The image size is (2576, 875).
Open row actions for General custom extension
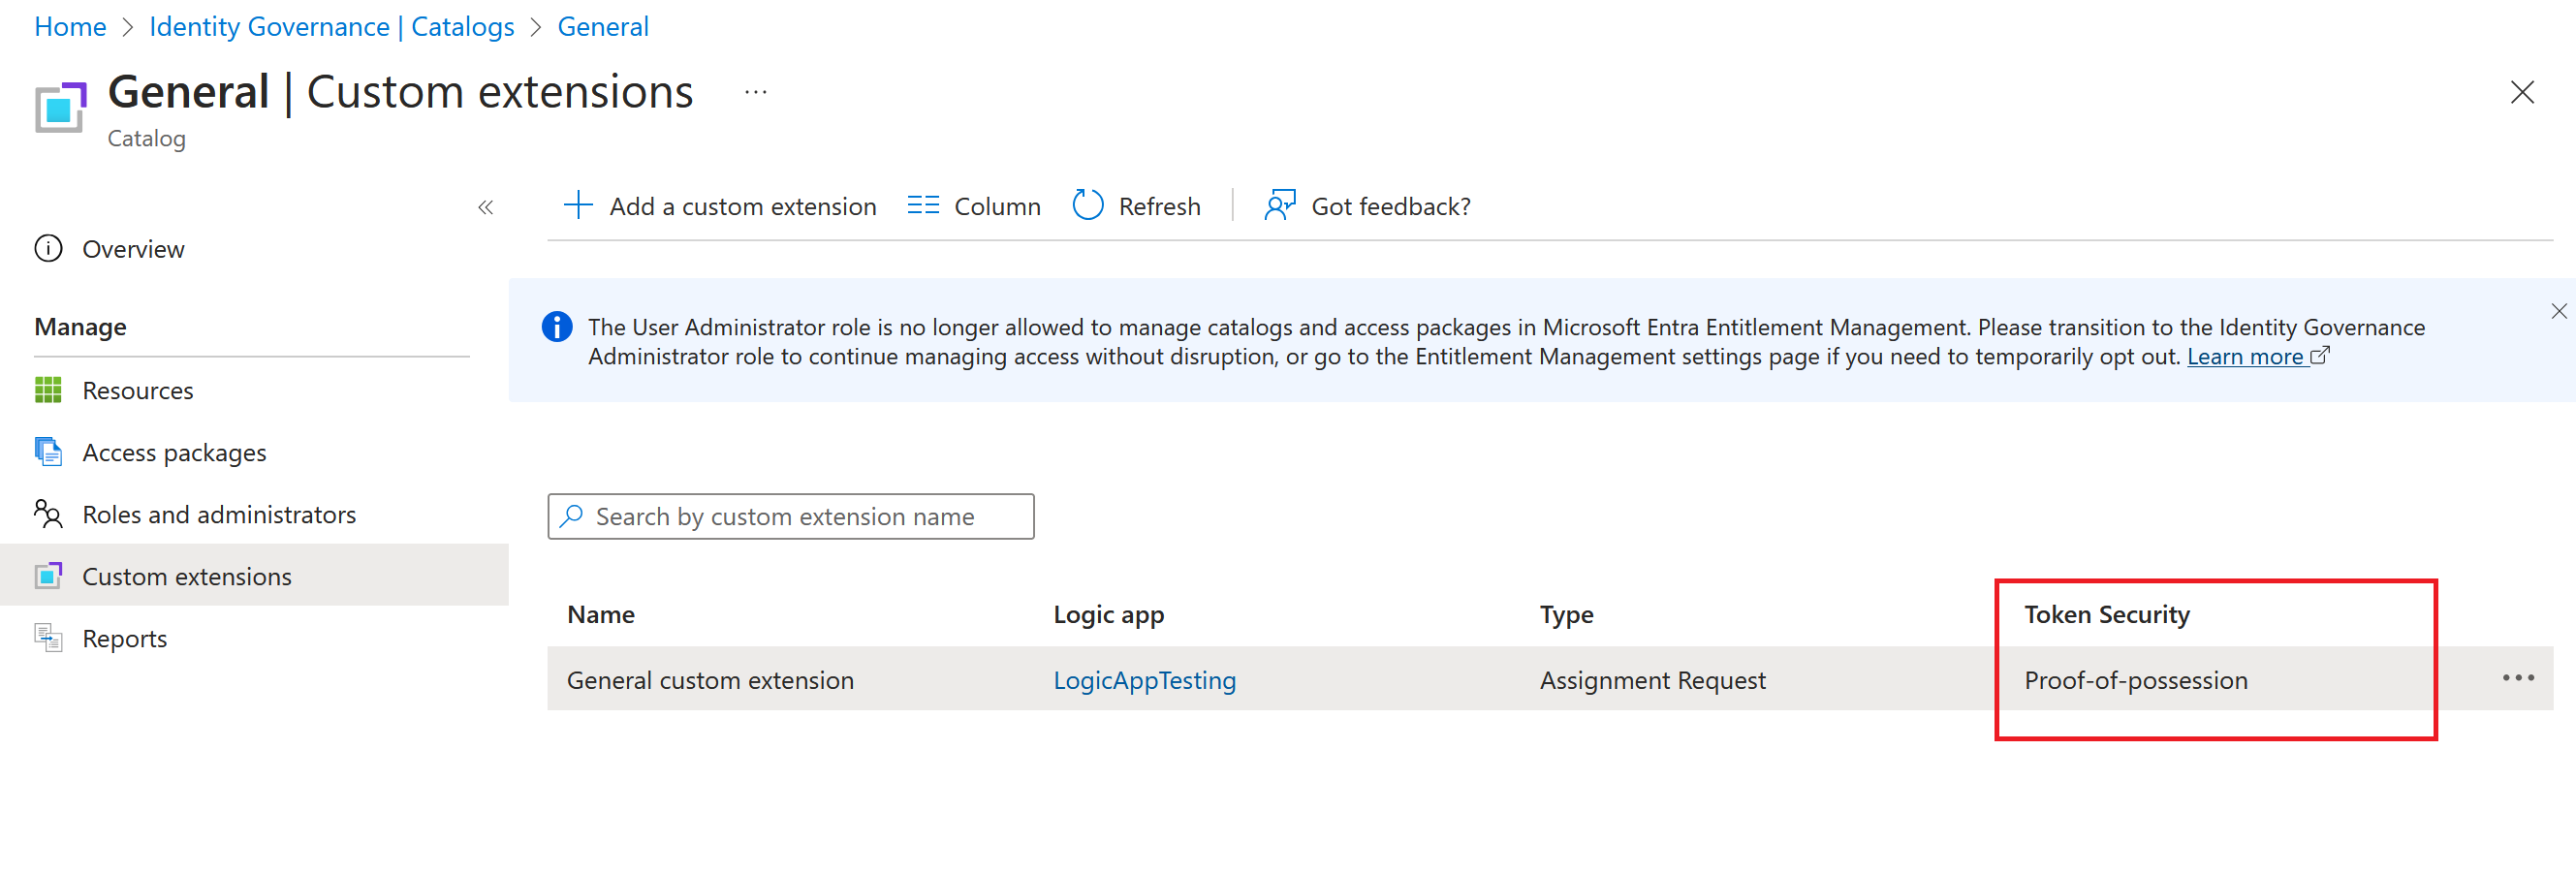coord(2517,678)
